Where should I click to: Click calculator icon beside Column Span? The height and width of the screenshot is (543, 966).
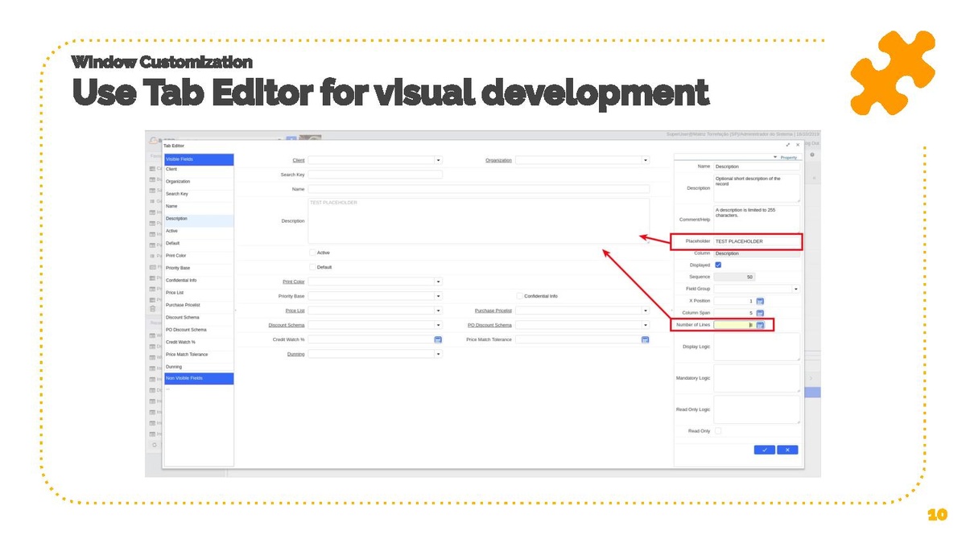coord(759,313)
